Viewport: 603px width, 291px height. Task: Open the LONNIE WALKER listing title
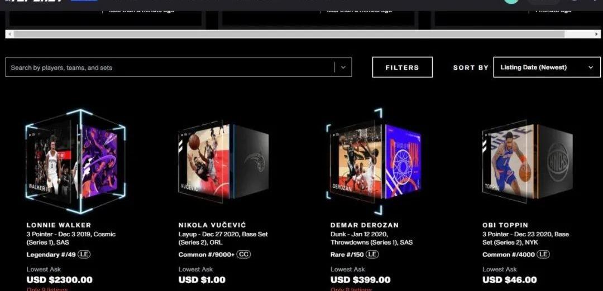pyautogui.click(x=59, y=225)
